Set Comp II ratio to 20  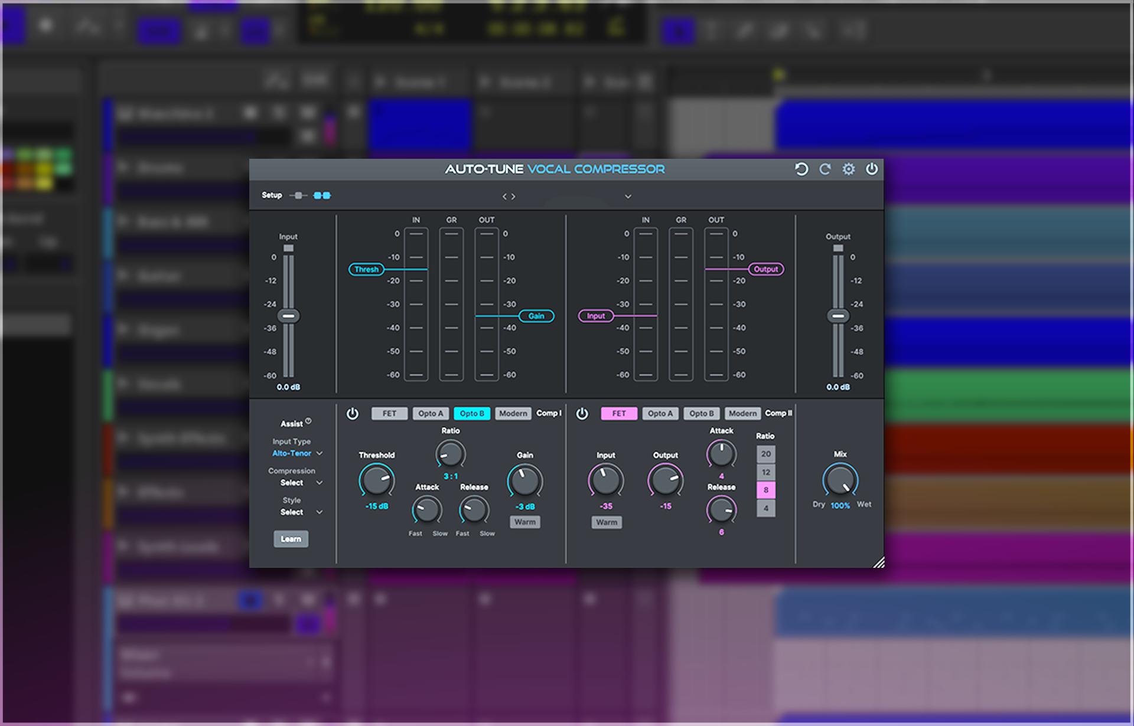tap(766, 454)
